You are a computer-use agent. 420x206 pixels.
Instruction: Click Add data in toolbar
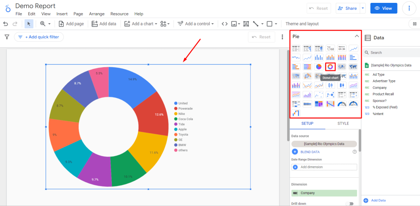point(104,24)
